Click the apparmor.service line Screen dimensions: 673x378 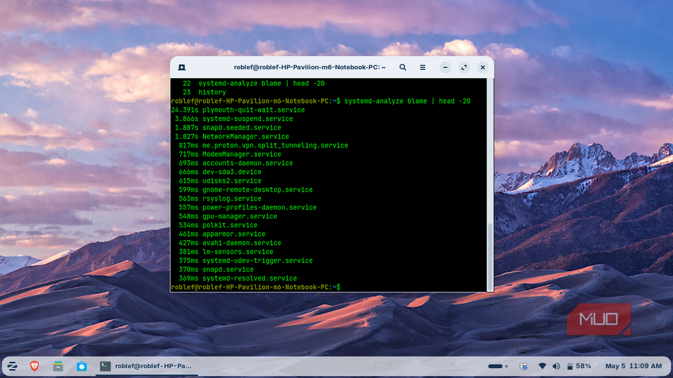[222, 234]
